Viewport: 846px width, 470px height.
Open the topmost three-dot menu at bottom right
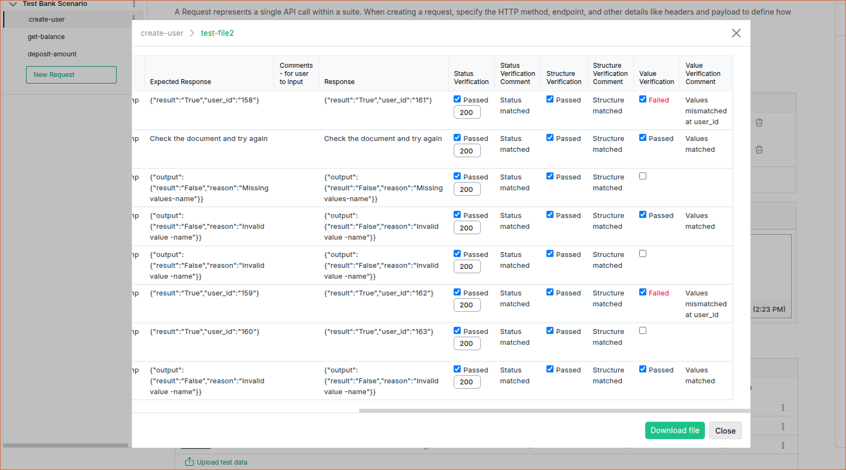click(x=783, y=408)
